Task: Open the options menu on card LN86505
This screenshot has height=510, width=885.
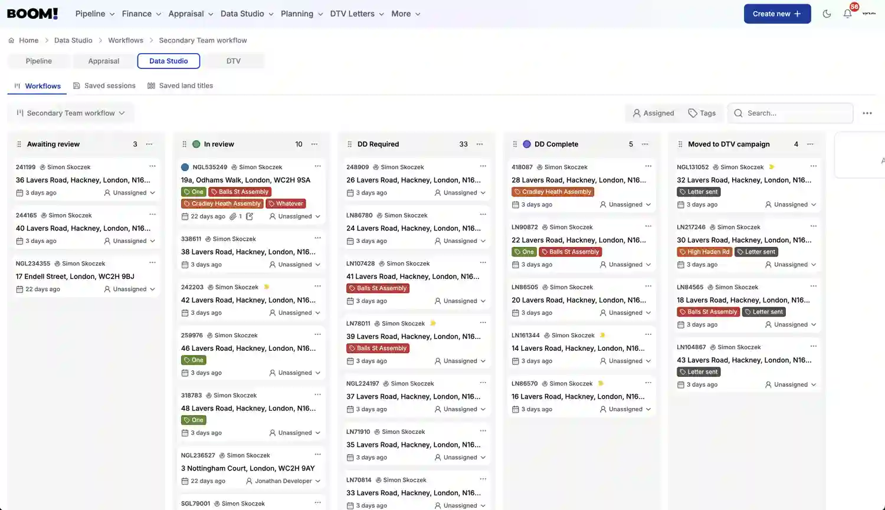Action: tap(648, 286)
